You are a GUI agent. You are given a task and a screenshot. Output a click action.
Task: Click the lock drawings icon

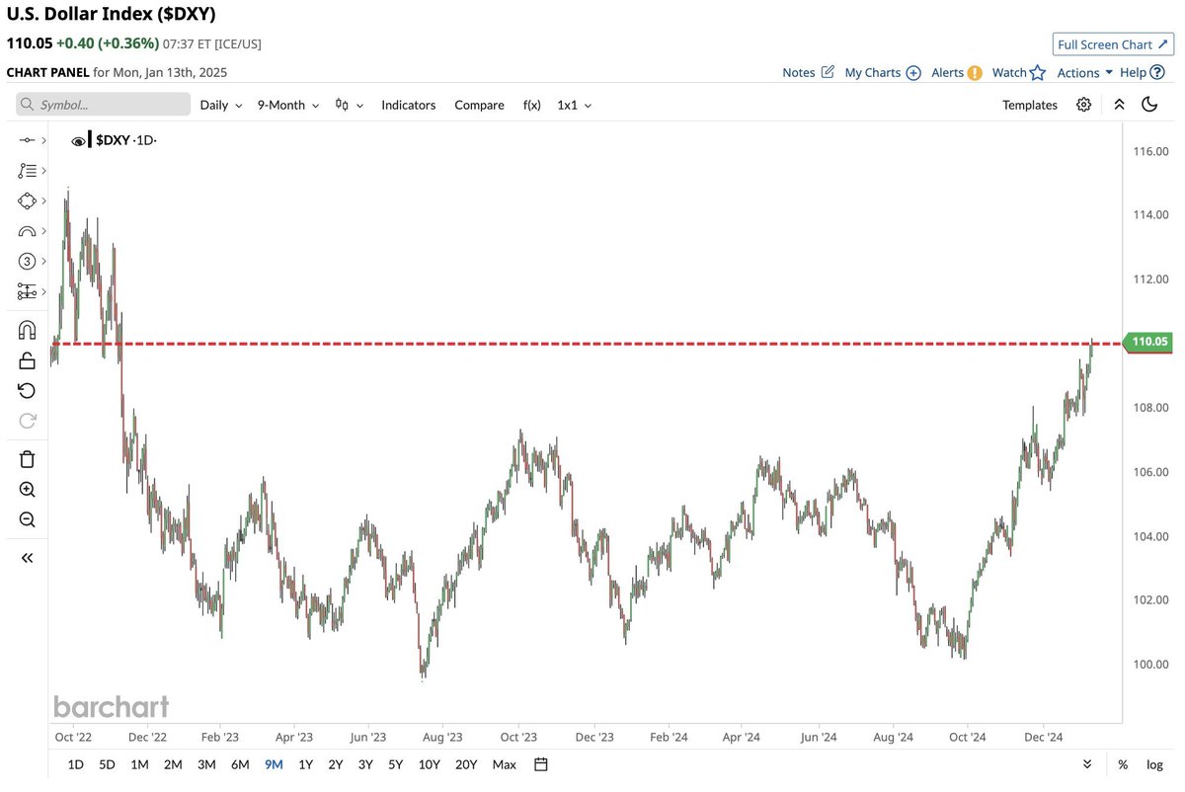[x=27, y=359]
